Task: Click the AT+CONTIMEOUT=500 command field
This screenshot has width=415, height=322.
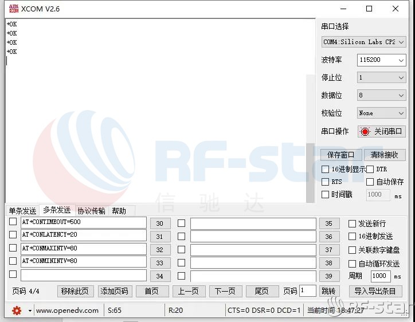Action: pyautogui.click(x=84, y=222)
